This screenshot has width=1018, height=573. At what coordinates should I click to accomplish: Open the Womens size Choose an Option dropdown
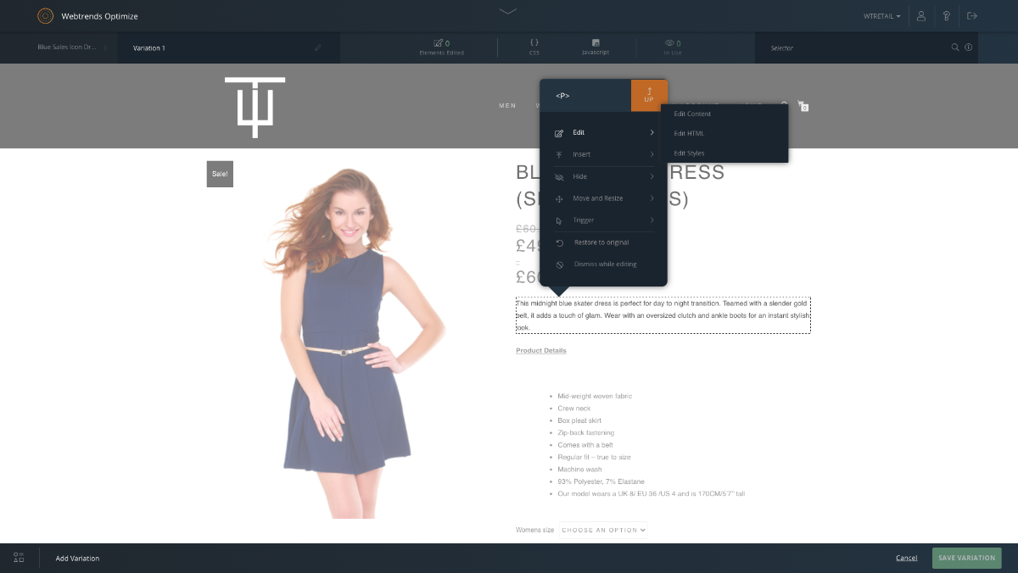coord(603,530)
